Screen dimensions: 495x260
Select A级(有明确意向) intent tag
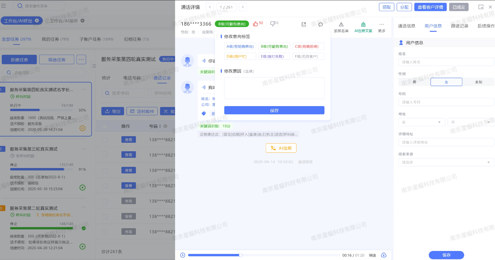coord(240,47)
